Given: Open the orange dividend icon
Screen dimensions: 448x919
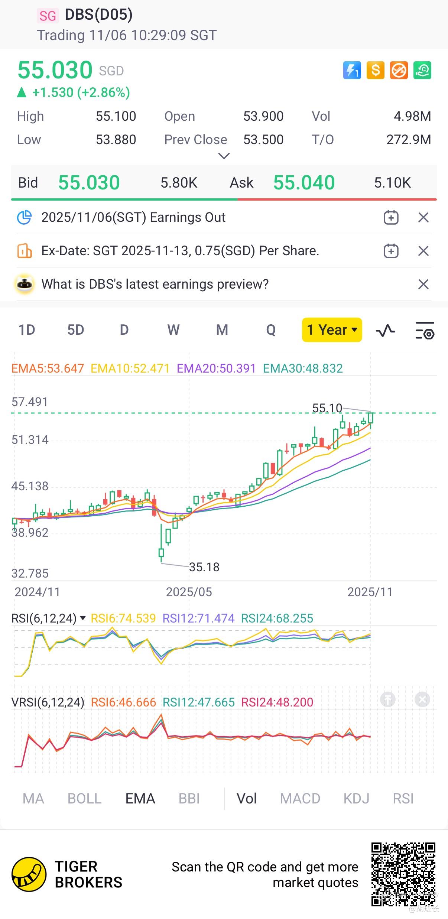Looking at the screenshot, I should (x=25, y=251).
